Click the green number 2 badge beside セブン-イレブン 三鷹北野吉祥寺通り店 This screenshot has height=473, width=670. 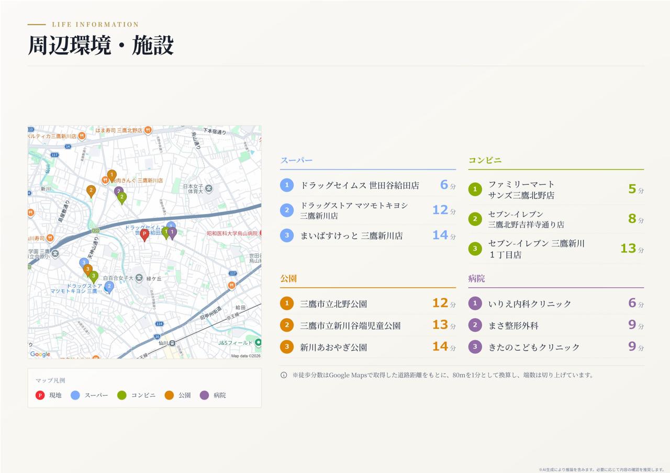click(x=475, y=219)
